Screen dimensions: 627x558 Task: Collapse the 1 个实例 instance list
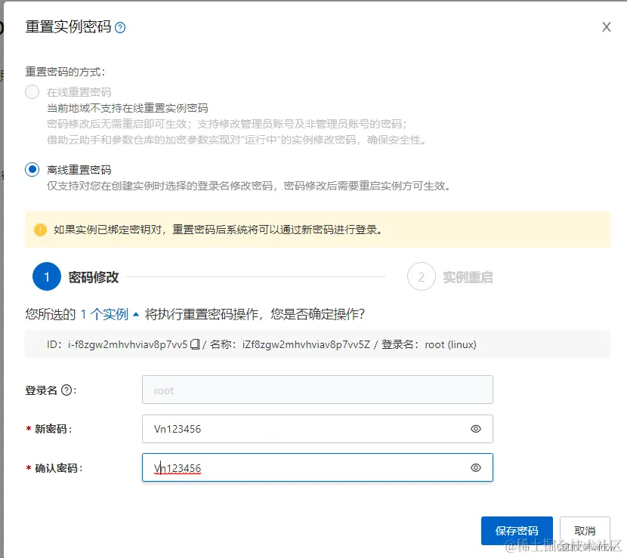pos(110,314)
